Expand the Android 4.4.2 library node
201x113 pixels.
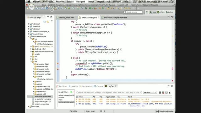point(31,49)
